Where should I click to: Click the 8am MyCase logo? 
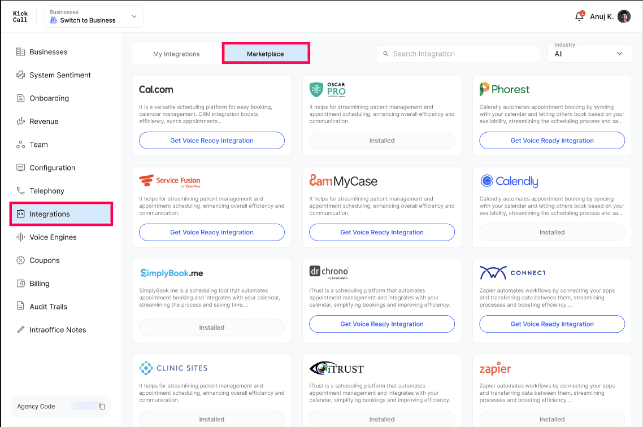click(x=343, y=181)
